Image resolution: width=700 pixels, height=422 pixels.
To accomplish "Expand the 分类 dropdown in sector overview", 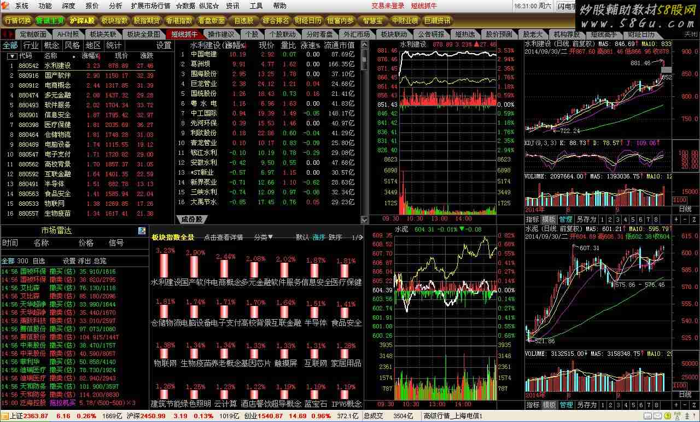I will (264, 238).
